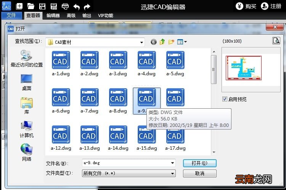286x190 pixels.
Task: Switch to the 查看器 tab
Action: click(x=33, y=16)
